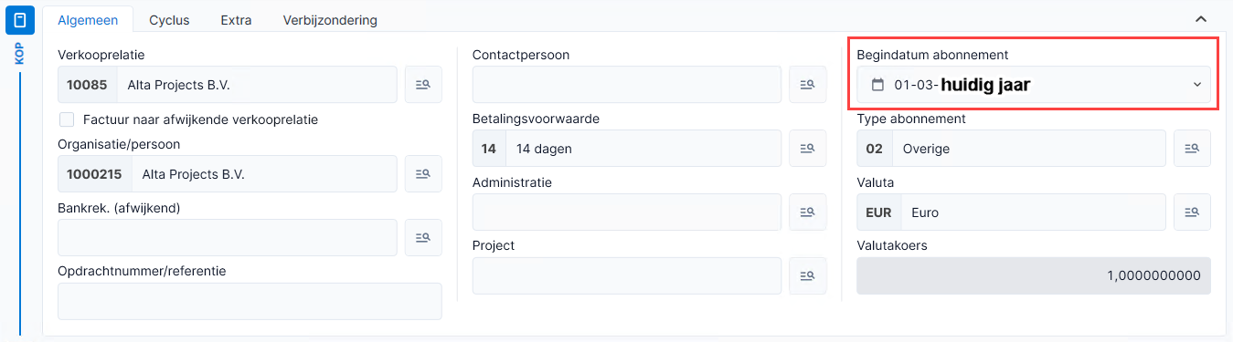
Task: Switch to the Cyclus tab
Action: tap(169, 19)
